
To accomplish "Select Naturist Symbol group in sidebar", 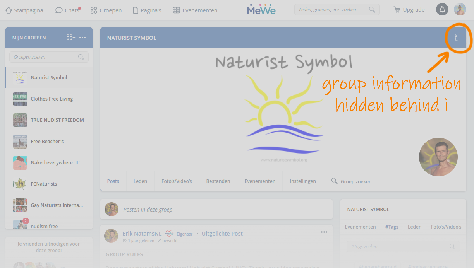I will [49, 78].
